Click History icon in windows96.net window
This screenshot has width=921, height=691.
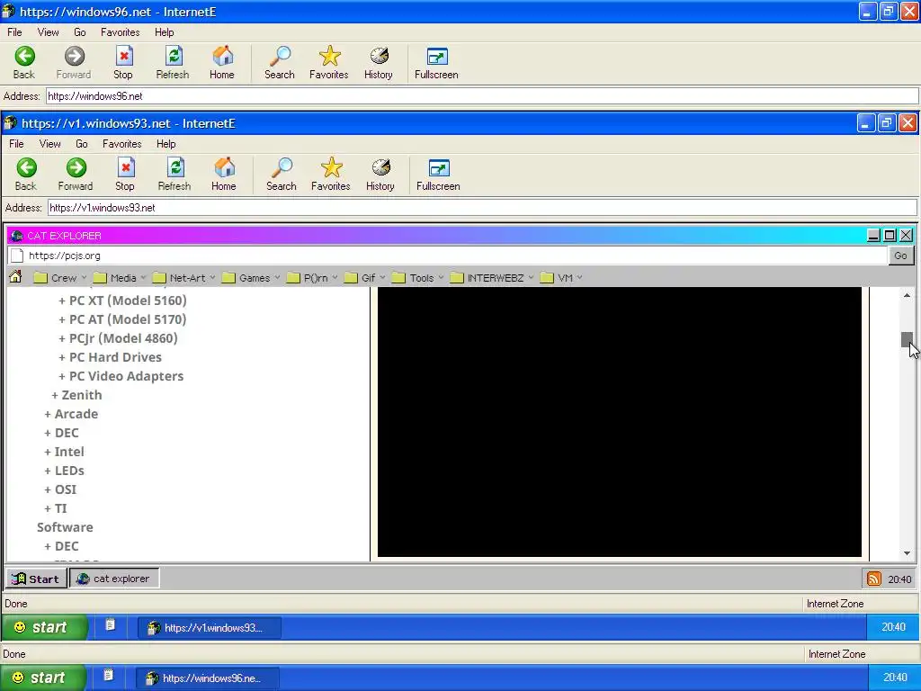pyautogui.click(x=379, y=57)
